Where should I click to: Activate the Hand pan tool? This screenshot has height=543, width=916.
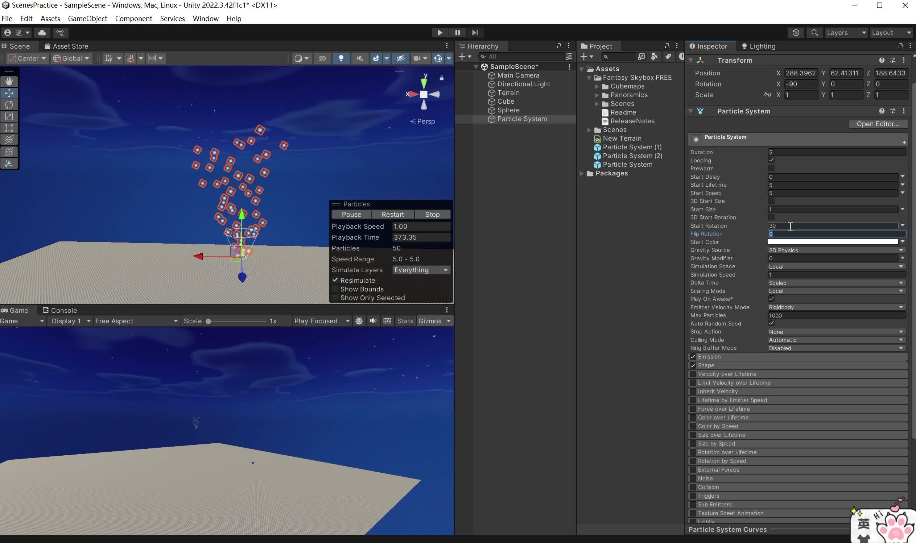[9, 81]
